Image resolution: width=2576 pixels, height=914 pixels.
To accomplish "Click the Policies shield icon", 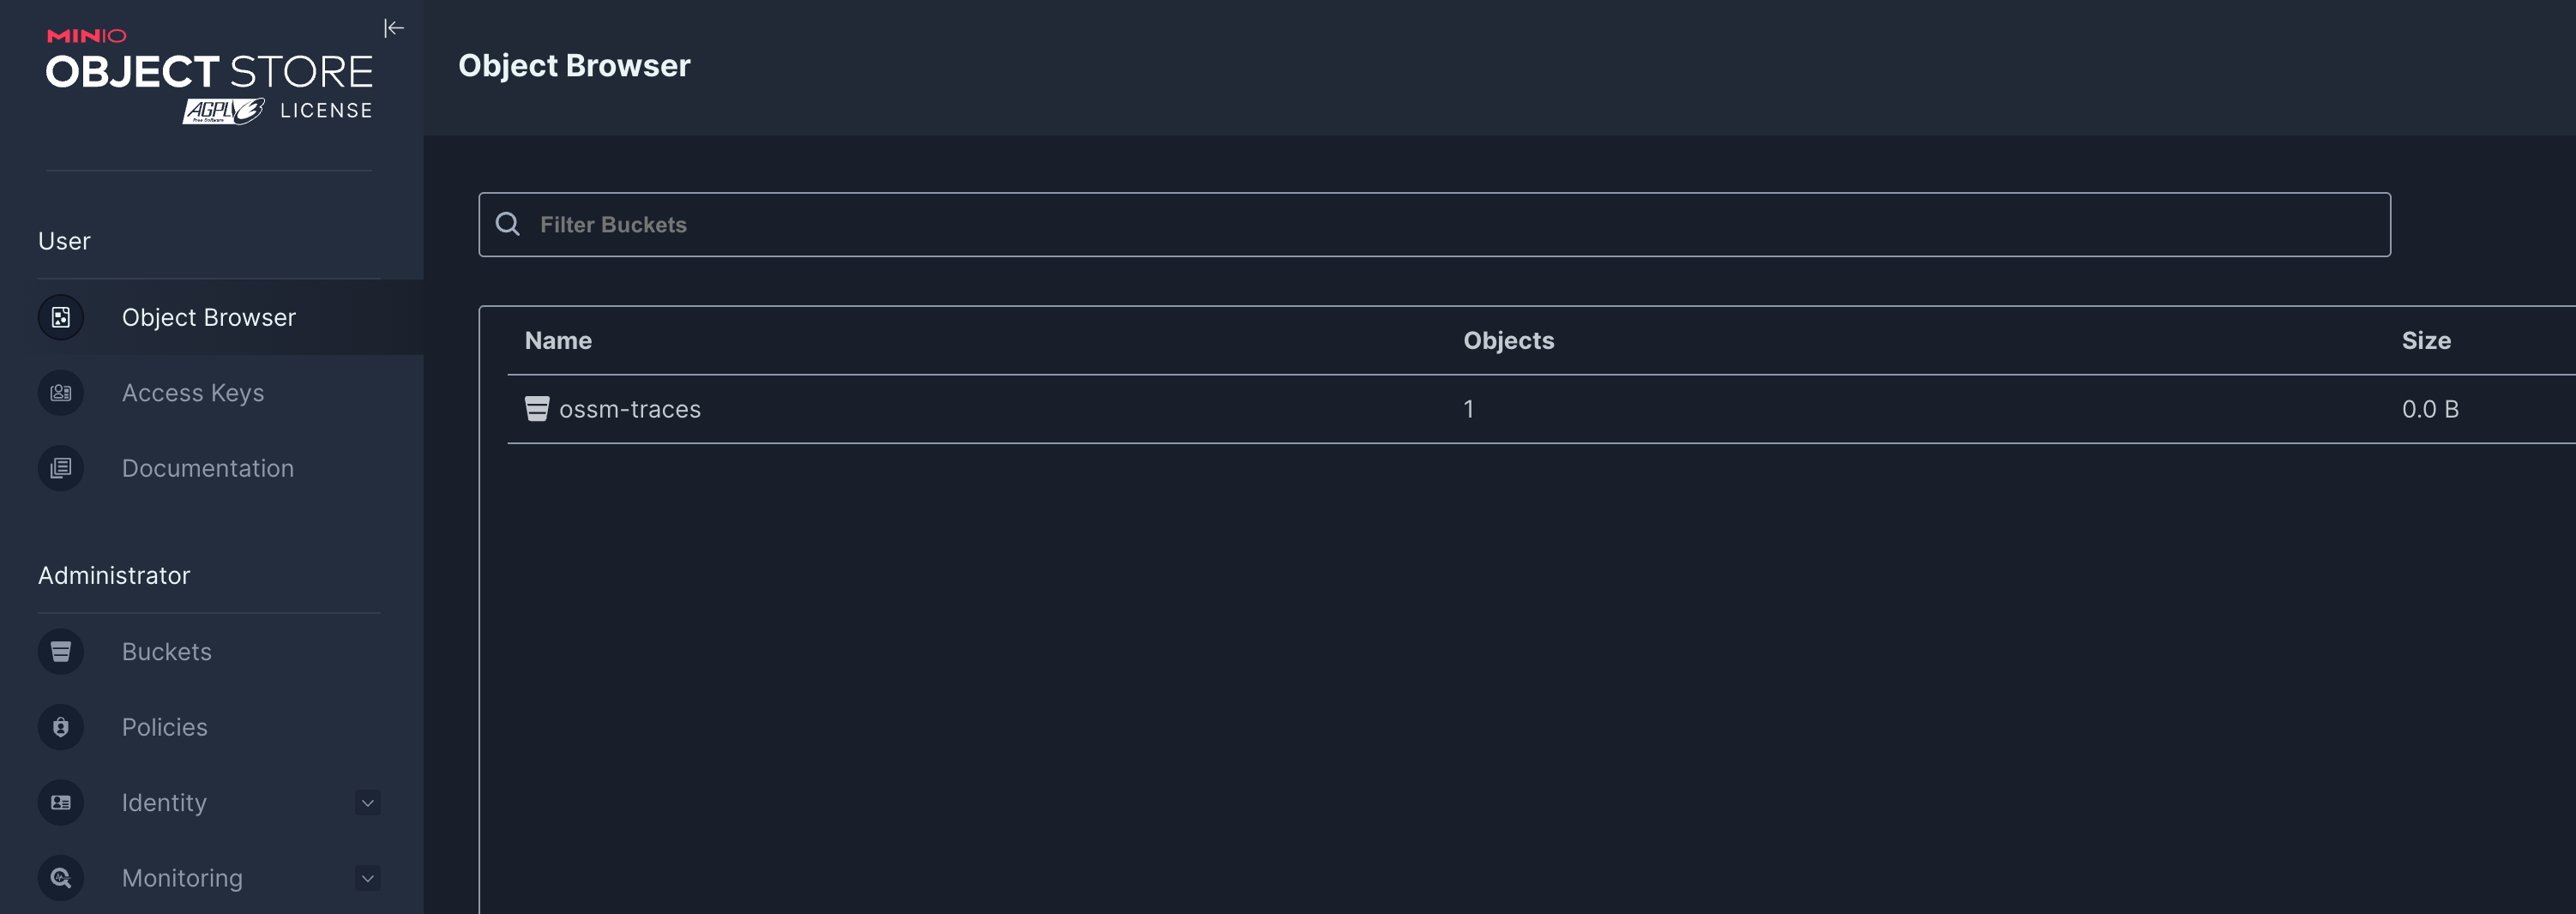I will tap(61, 727).
